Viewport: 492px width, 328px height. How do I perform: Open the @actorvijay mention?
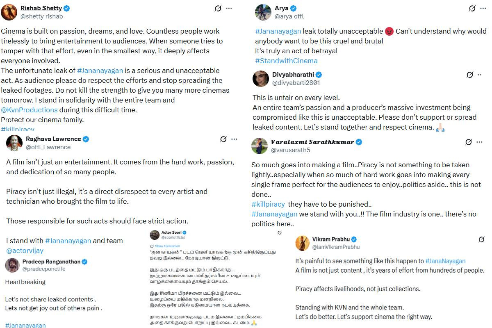pyautogui.click(x=25, y=250)
